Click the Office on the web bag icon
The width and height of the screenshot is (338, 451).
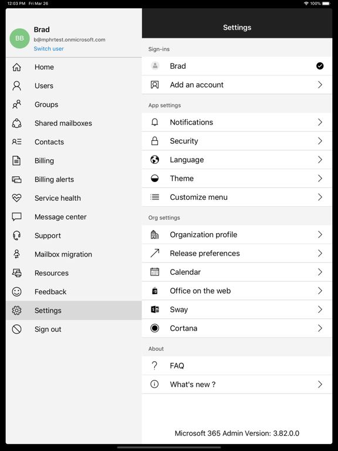[155, 291]
